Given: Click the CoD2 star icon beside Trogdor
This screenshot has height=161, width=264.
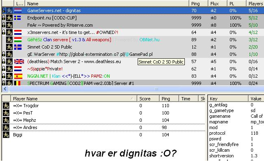Looking at the screenshot, I should pyautogui.click(x=6, y=106).
